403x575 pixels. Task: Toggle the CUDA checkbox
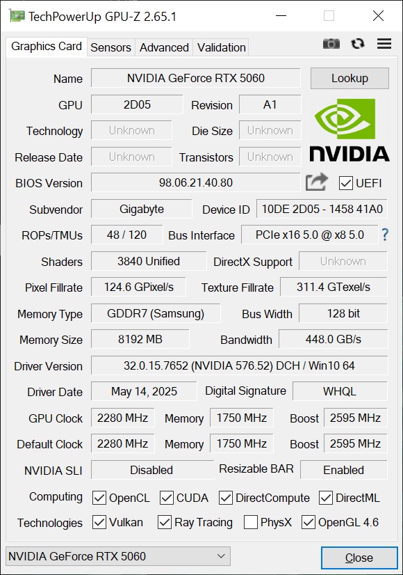coord(167,498)
